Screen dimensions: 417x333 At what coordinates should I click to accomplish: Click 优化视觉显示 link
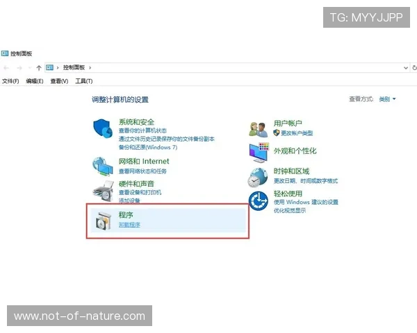(x=290, y=210)
